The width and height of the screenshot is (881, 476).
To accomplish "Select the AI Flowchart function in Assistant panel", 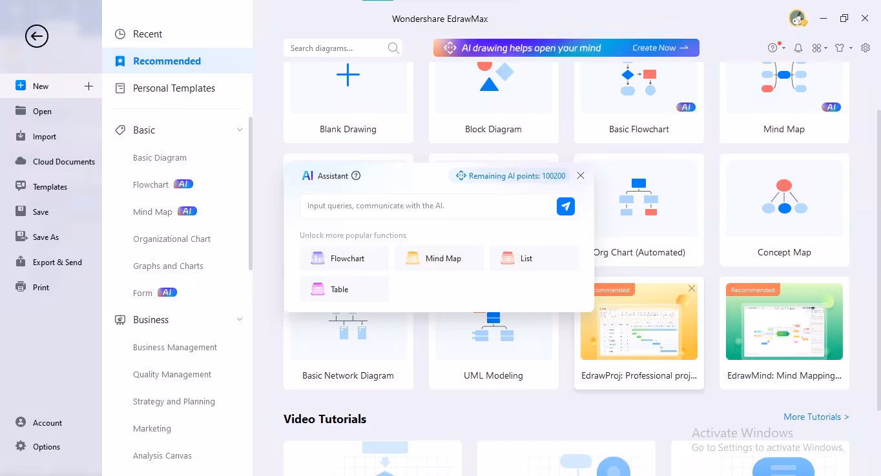I will point(344,258).
